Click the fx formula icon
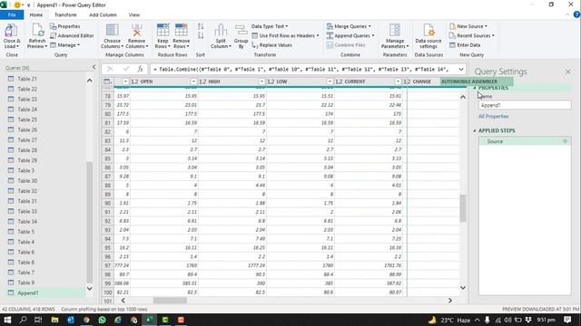Image resolution: width=581 pixels, height=326 pixels. (140, 69)
